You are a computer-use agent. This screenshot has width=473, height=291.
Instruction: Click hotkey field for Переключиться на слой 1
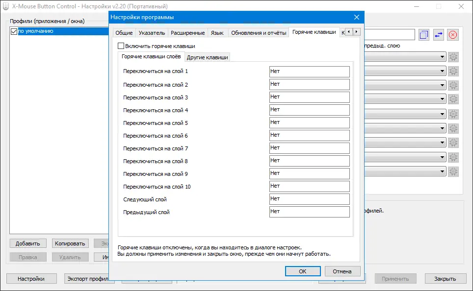pyautogui.click(x=310, y=72)
